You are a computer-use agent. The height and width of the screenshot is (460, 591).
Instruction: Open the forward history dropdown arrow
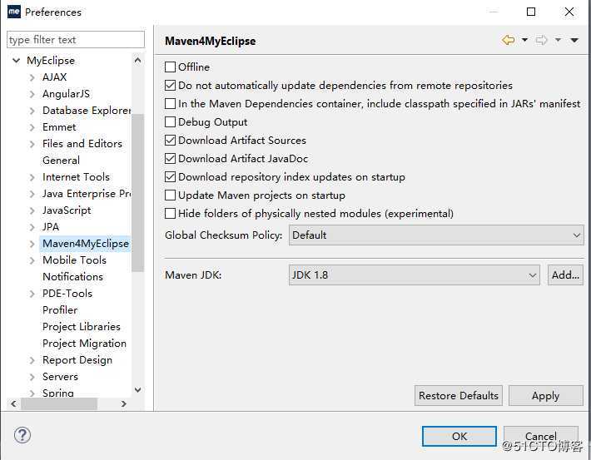pyautogui.click(x=558, y=40)
